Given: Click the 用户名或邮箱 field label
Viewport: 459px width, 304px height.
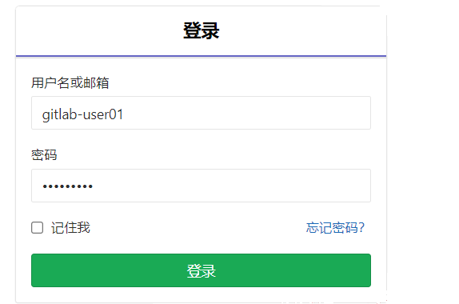Looking at the screenshot, I should 70,83.
